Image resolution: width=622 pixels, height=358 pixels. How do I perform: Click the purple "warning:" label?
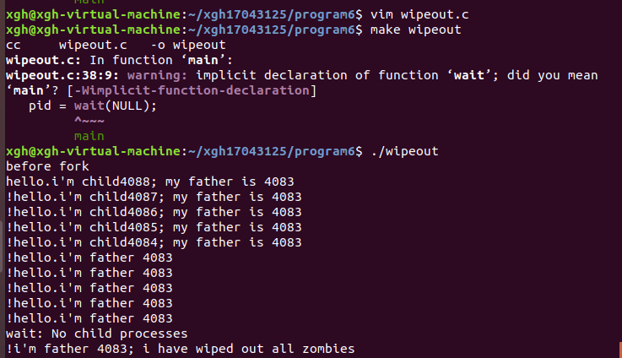pyautogui.click(x=157, y=75)
